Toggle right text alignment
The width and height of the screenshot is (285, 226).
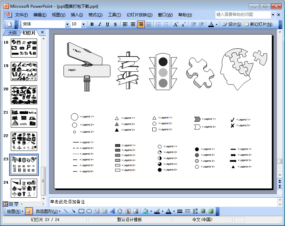coord(141,24)
